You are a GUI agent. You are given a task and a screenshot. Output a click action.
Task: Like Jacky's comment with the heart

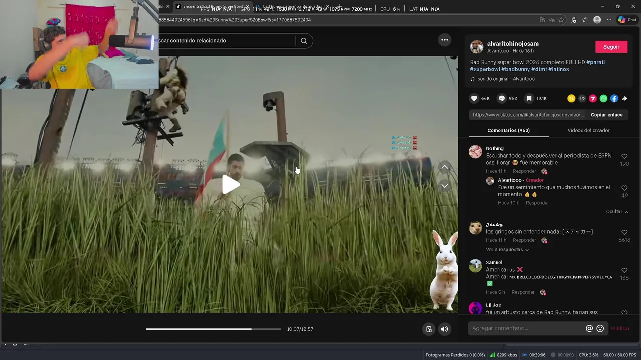point(624,233)
